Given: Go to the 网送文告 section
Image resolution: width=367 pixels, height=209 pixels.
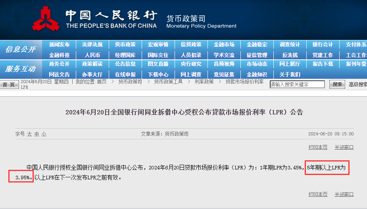Looking at the screenshot, I should click(60, 74).
